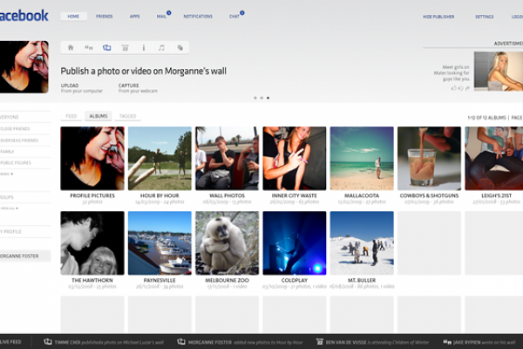Open My Profile in sidebar
This screenshot has height=349, width=523.
[10, 232]
